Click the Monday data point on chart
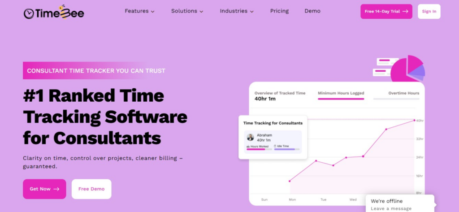This screenshot has height=212, width=459. (290, 181)
